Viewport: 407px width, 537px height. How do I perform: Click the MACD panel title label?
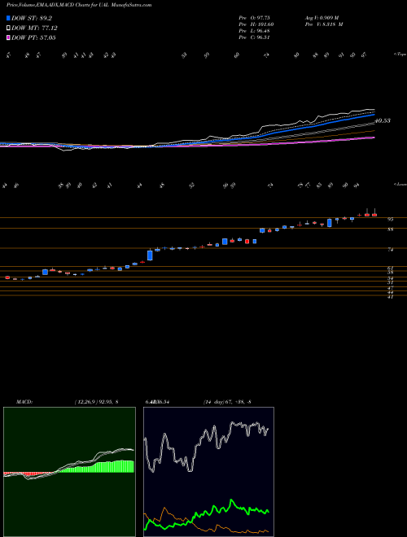pos(24,402)
